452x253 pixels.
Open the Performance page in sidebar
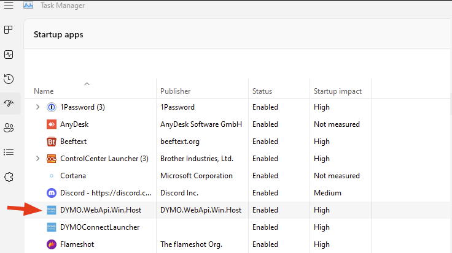pos(9,55)
